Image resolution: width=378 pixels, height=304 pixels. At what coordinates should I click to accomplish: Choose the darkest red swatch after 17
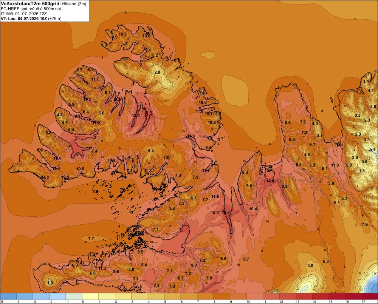(370, 296)
